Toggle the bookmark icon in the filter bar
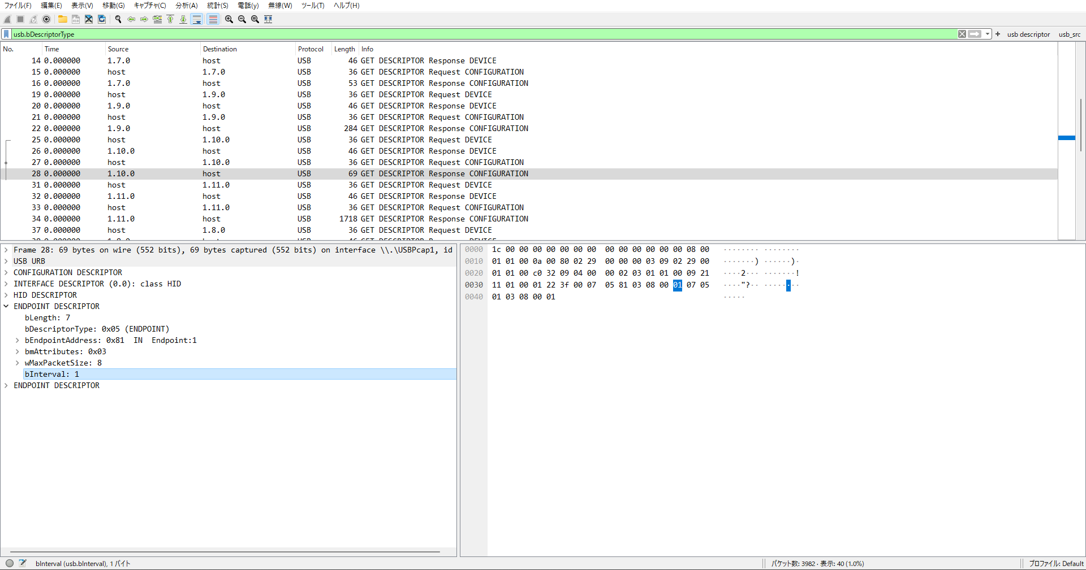The image size is (1086, 570). (x=6, y=34)
